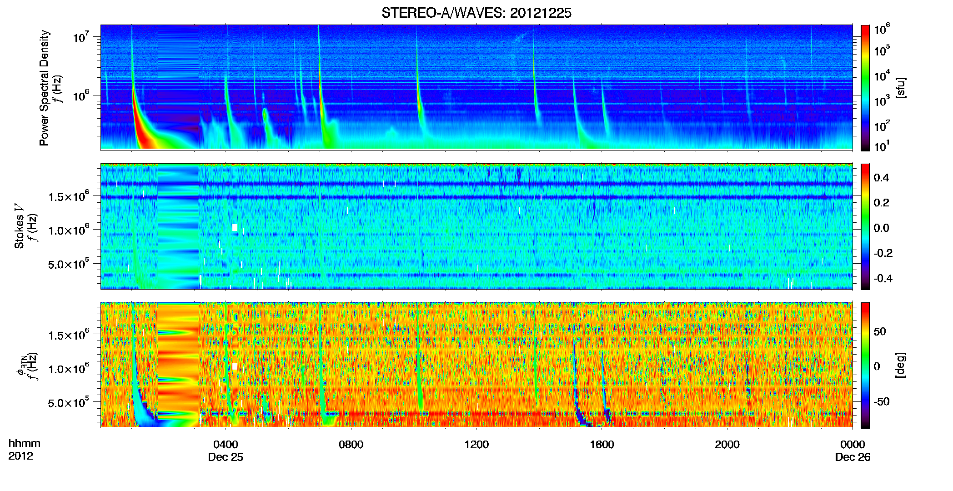The width and height of the screenshot is (953, 491).
Task: Click the "1200" time tick label
Action: (476, 444)
